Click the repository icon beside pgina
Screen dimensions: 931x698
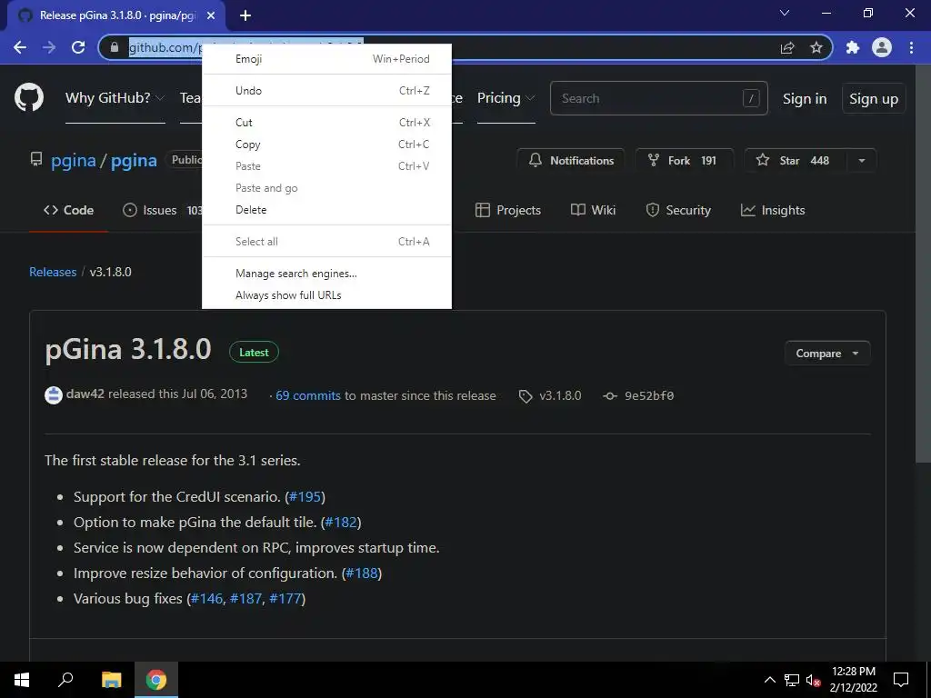(36, 159)
